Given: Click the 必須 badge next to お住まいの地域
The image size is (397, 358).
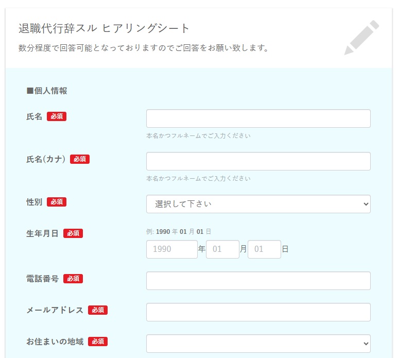Looking at the screenshot, I should click(x=98, y=342).
